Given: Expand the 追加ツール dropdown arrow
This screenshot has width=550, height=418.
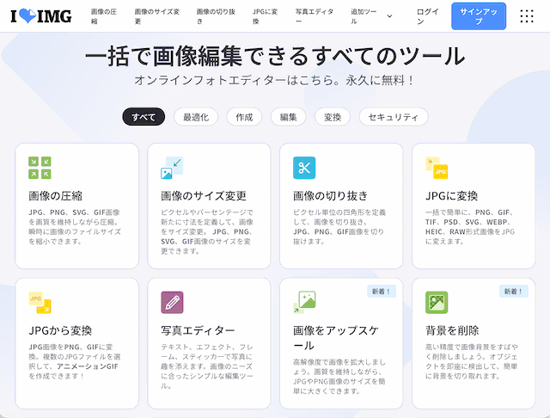Looking at the screenshot, I should tap(389, 16).
